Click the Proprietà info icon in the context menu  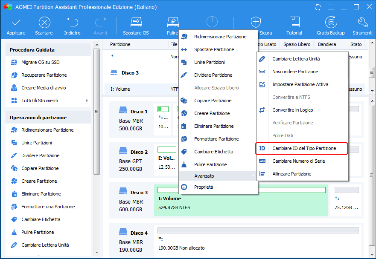[x=184, y=187]
